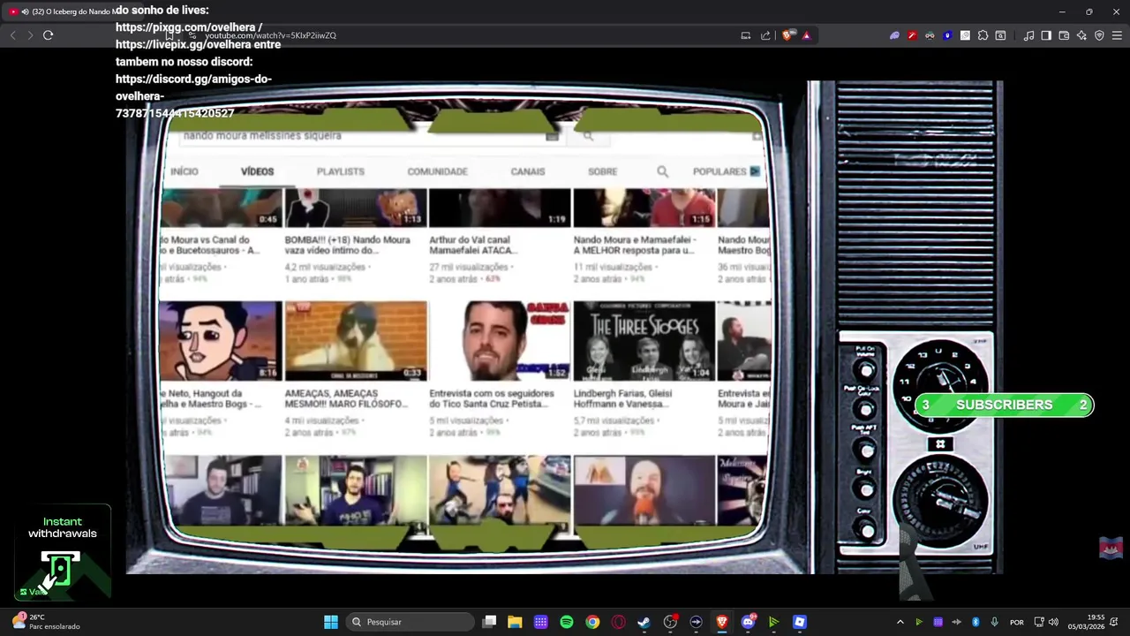The width and height of the screenshot is (1130, 636).
Task: Open the Windows Start menu
Action: click(x=330, y=622)
